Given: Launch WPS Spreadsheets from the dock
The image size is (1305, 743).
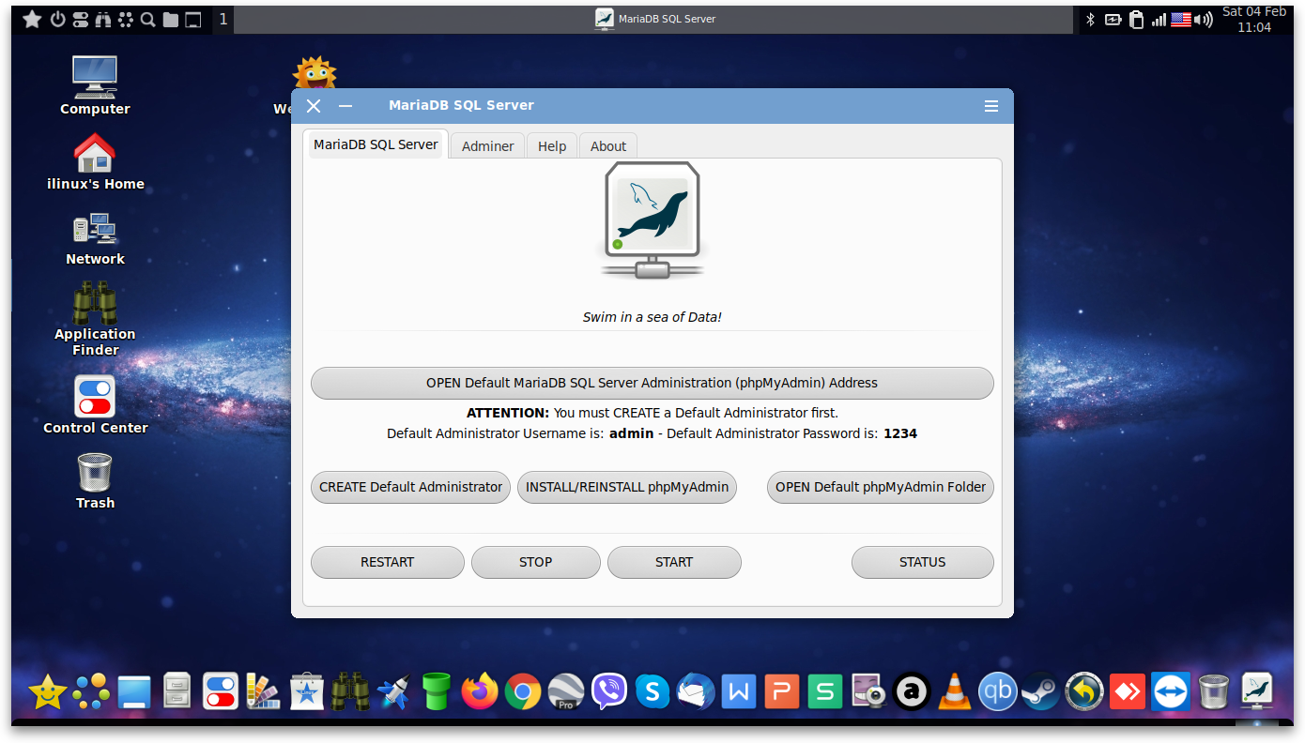Looking at the screenshot, I should 825,692.
